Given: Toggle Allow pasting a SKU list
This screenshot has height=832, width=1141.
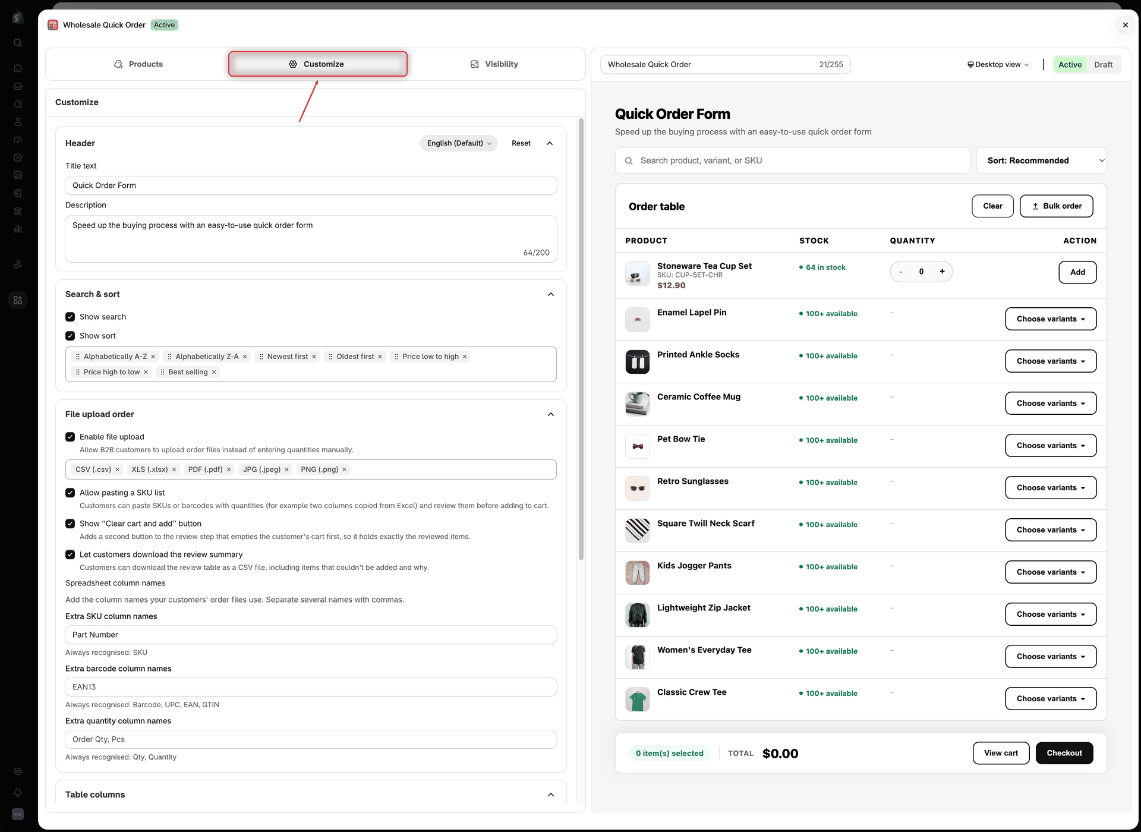Looking at the screenshot, I should pos(70,493).
